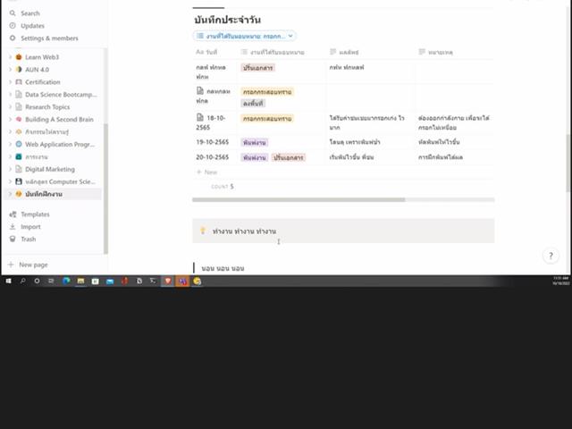Add a New row to table
572x429 pixels.
pyautogui.click(x=207, y=172)
